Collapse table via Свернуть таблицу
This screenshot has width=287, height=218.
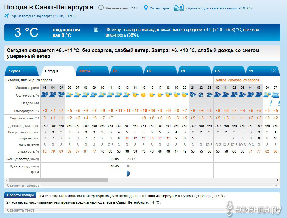23,185
